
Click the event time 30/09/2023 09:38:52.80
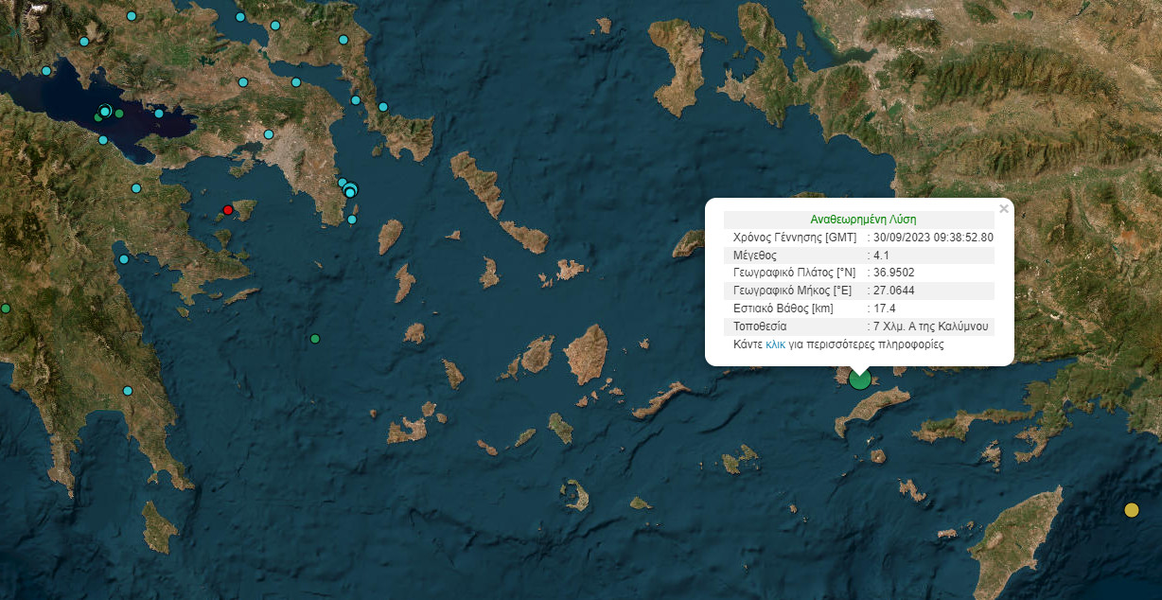933,238
